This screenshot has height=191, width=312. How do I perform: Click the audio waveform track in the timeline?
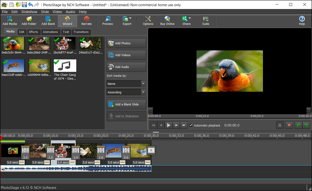(76, 169)
